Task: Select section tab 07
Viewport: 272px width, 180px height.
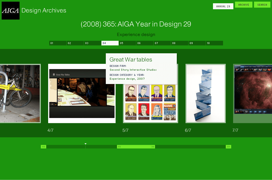Action: click(162, 43)
